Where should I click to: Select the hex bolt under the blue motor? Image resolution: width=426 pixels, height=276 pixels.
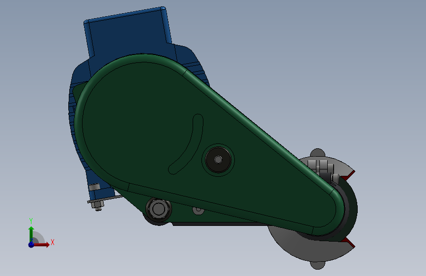click(x=97, y=205)
